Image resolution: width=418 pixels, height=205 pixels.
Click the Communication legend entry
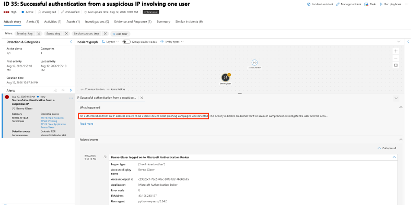point(92,89)
